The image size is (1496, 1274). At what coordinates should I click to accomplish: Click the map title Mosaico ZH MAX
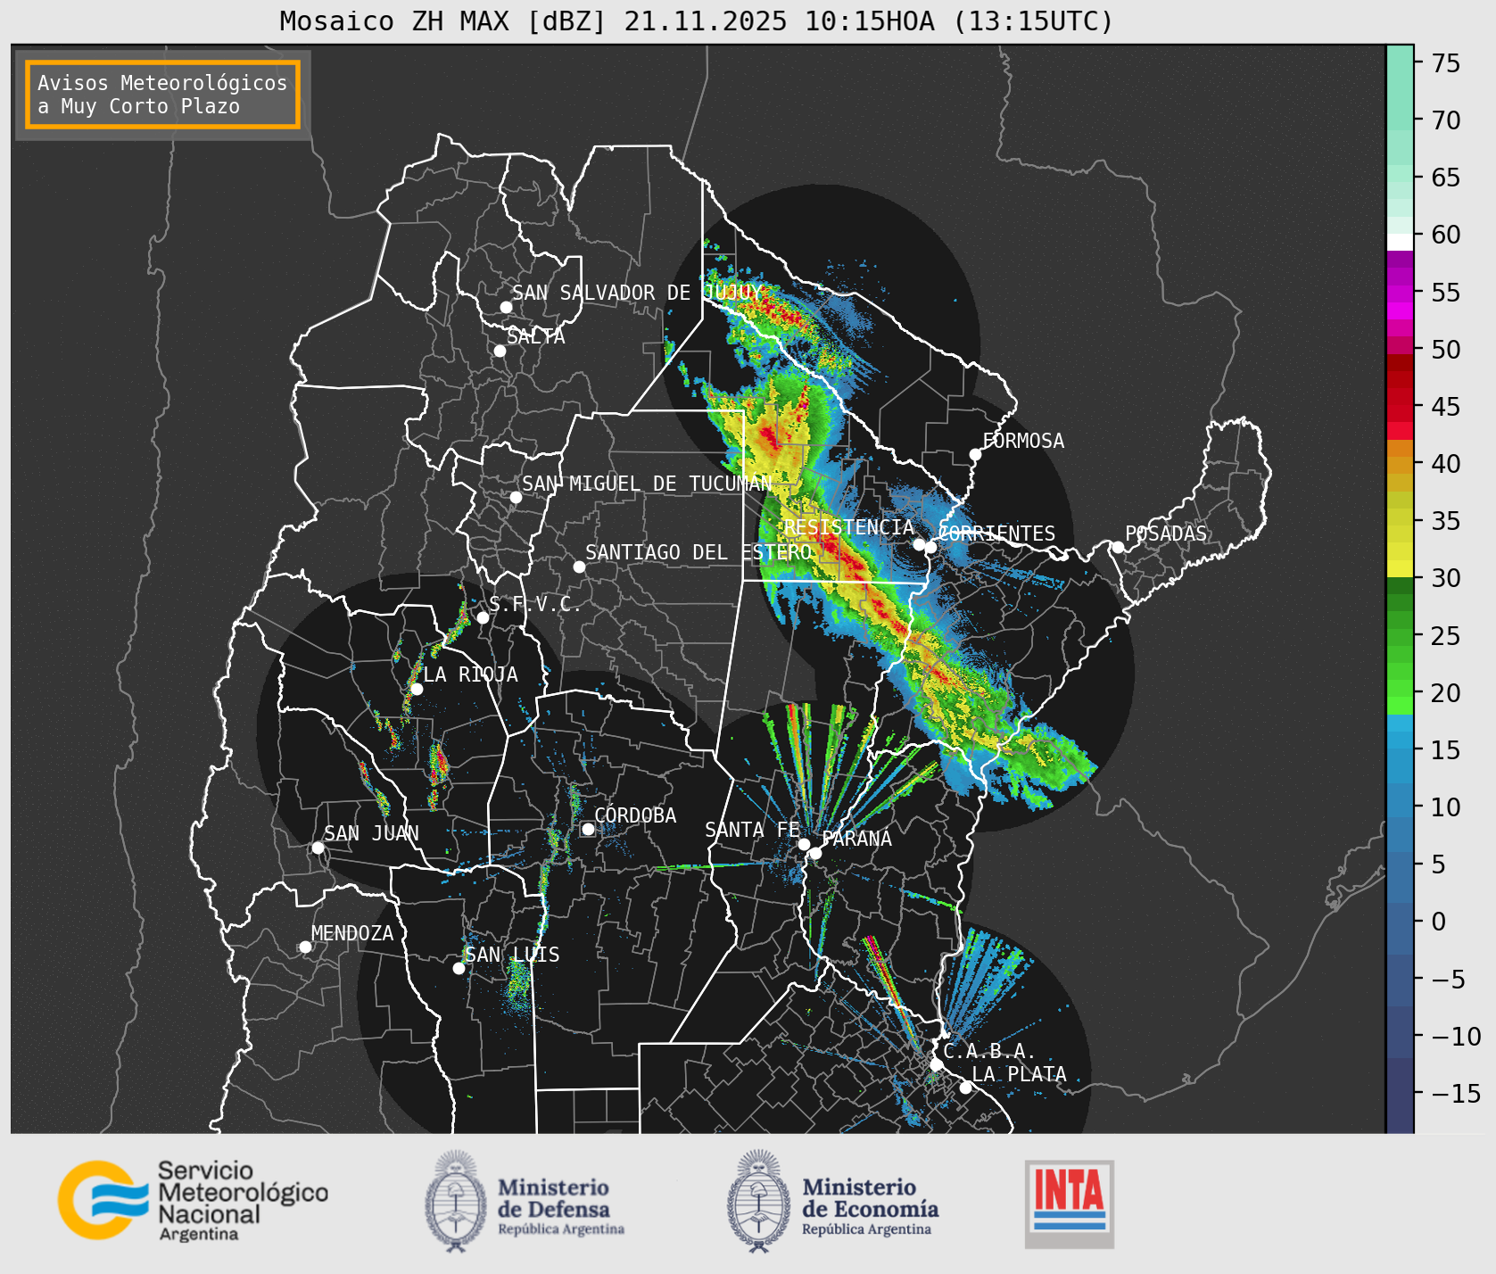click(x=697, y=21)
